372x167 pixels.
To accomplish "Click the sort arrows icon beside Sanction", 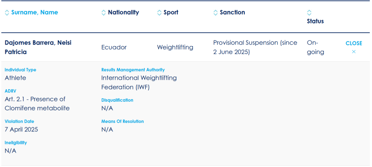I will [216, 13].
